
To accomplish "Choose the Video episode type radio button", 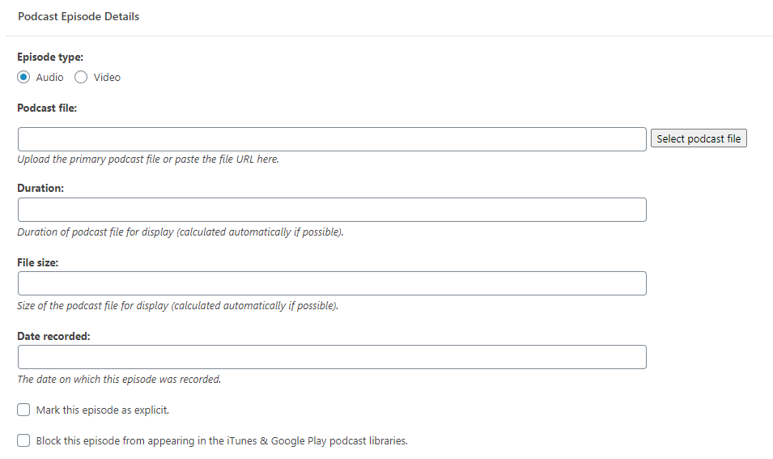I will (81, 78).
